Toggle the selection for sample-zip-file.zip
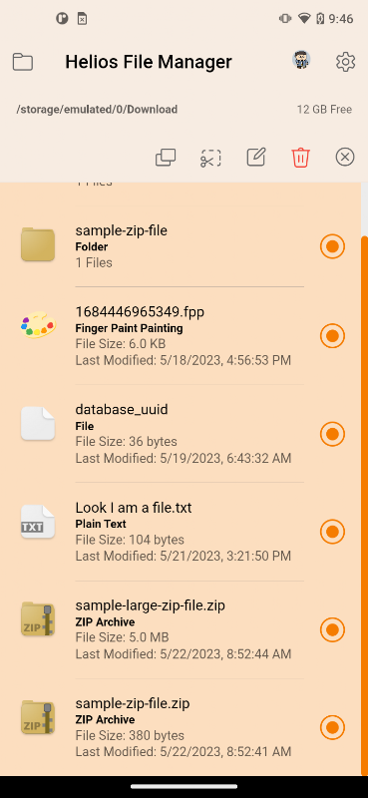 click(332, 727)
